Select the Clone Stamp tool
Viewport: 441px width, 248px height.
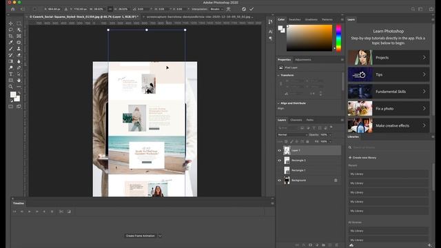coord(19,49)
